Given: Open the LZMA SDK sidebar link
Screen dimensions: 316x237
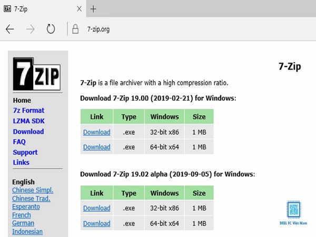Looking at the screenshot, I should [x=29, y=121].
